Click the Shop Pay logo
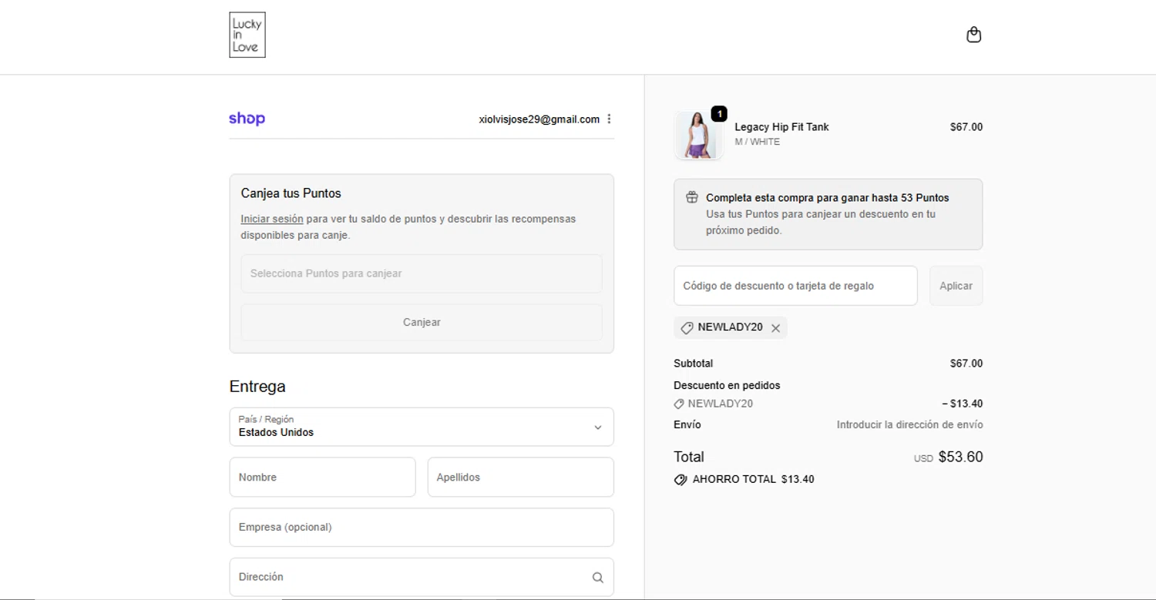 point(247,119)
